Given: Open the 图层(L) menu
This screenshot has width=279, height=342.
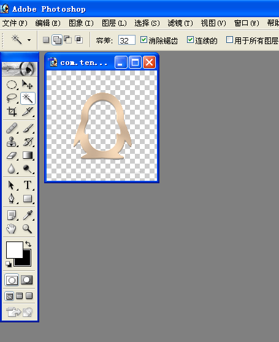Looking at the screenshot, I should tap(114, 23).
